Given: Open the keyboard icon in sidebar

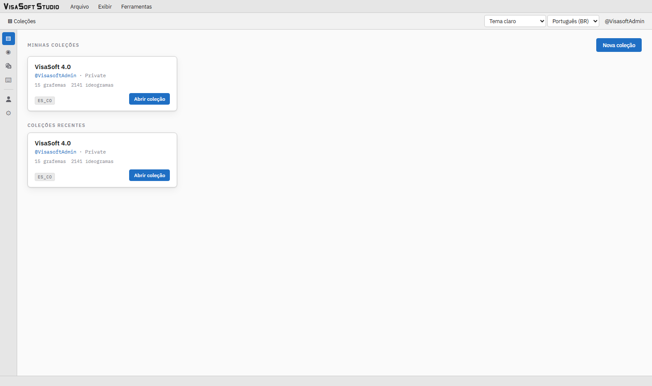Looking at the screenshot, I should 9,80.
